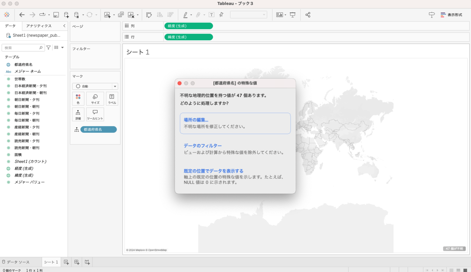Image resolution: width=471 pixels, height=272 pixels.
Task: Click the new story tab icon
Action: click(87, 262)
